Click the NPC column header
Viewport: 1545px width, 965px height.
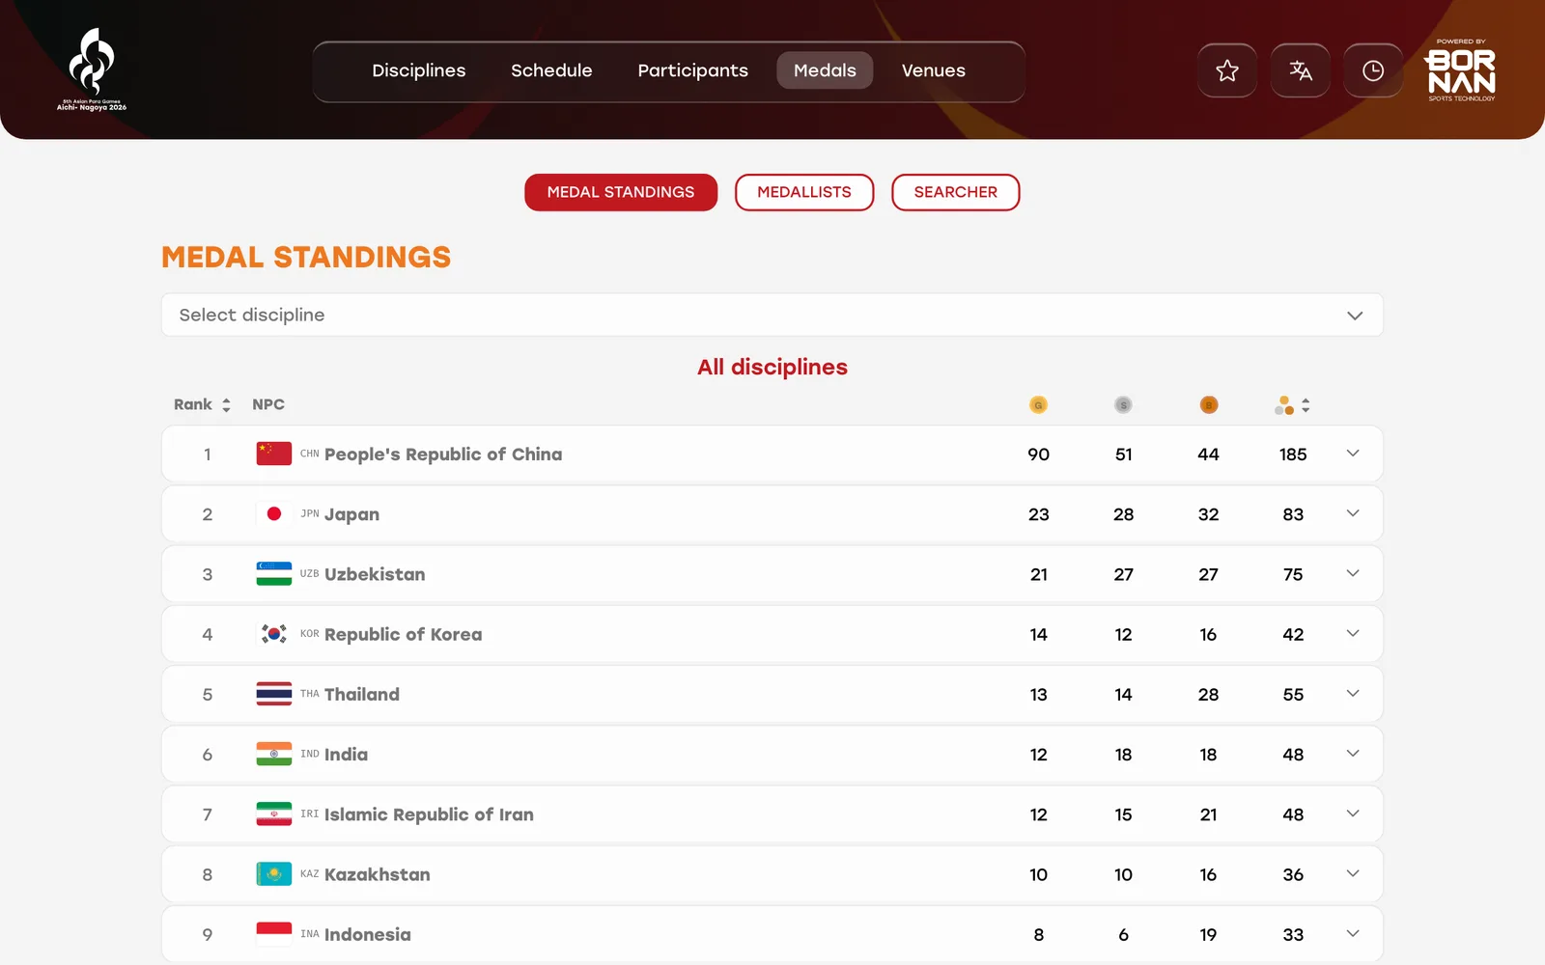(x=268, y=404)
